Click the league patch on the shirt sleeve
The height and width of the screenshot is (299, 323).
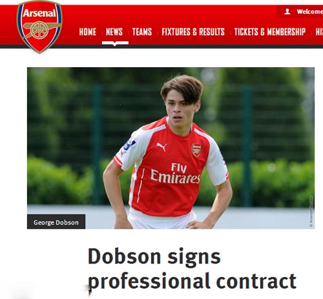pyautogui.click(x=129, y=144)
